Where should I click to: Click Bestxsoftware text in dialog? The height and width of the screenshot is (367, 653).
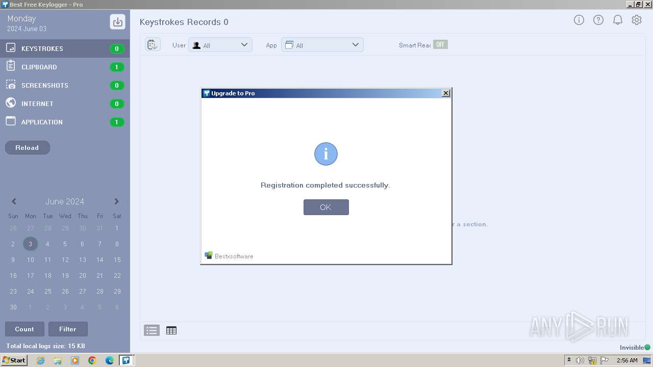pyautogui.click(x=234, y=256)
